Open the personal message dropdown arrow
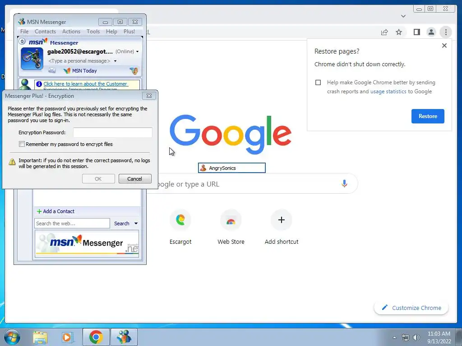The height and width of the screenshot is (346, 462). pos(115,61)
